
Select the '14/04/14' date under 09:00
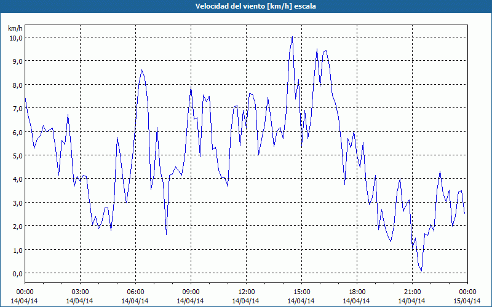point(191,301)
